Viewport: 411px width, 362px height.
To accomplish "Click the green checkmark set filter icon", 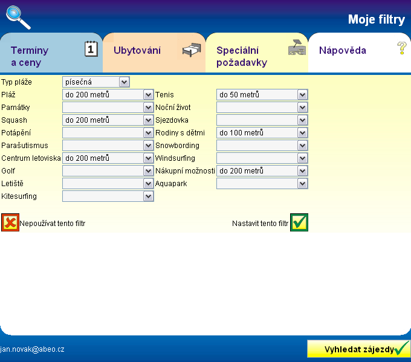I will pyautogui.click(x=299, y=222).
